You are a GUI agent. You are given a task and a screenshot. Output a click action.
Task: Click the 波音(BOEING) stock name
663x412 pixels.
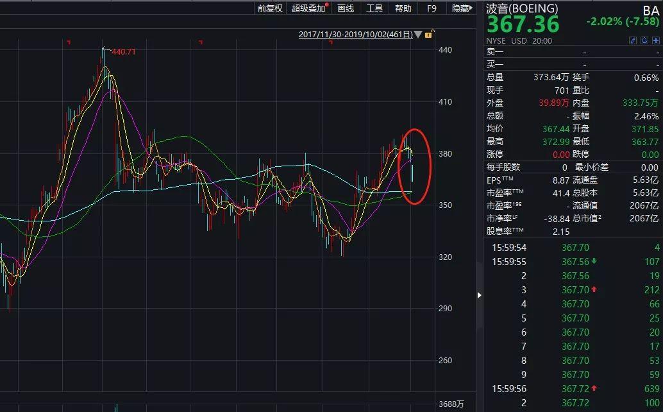(522, 8)
